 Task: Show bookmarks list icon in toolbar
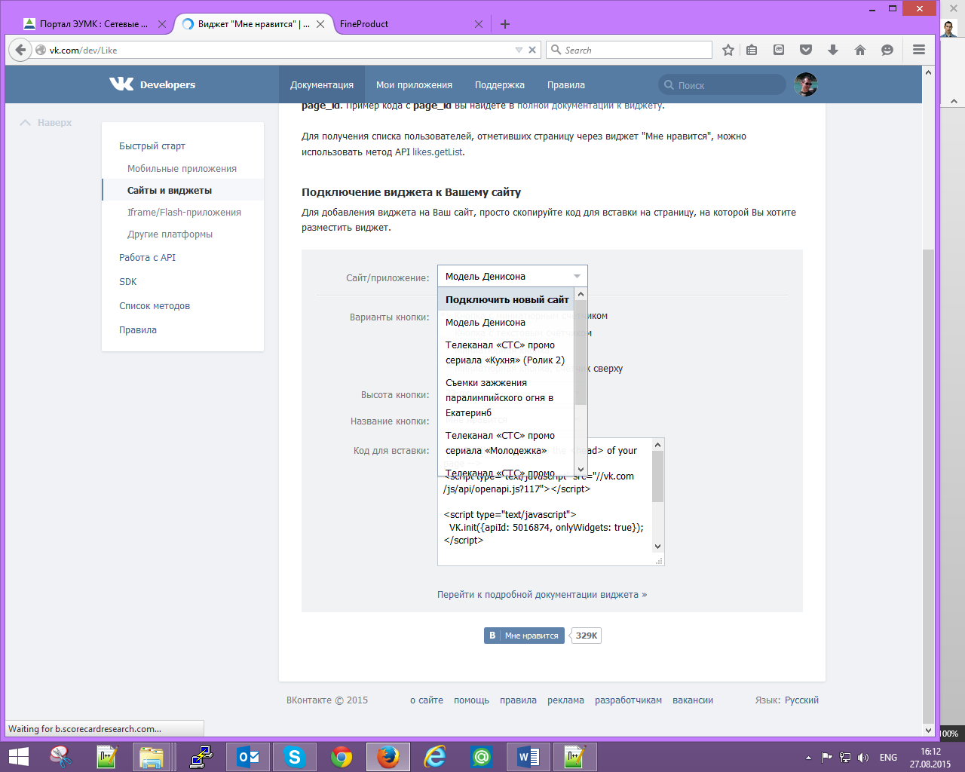752,50
